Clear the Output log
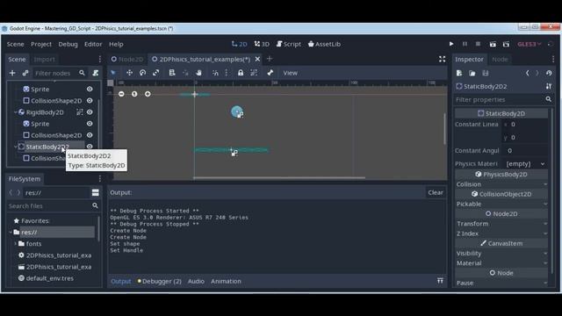Viewport: 562px width, 316px height. 436,192
